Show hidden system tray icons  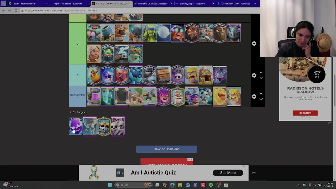pos(299,185)
